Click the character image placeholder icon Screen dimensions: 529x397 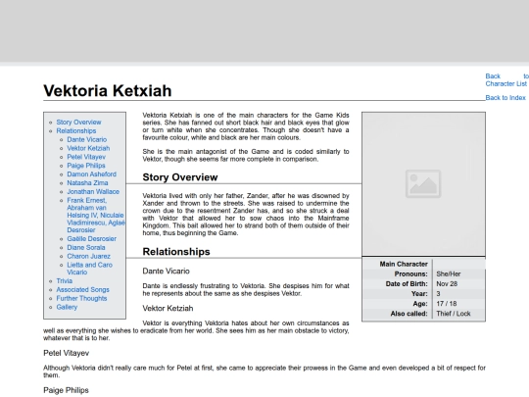[x=423, y=183]
